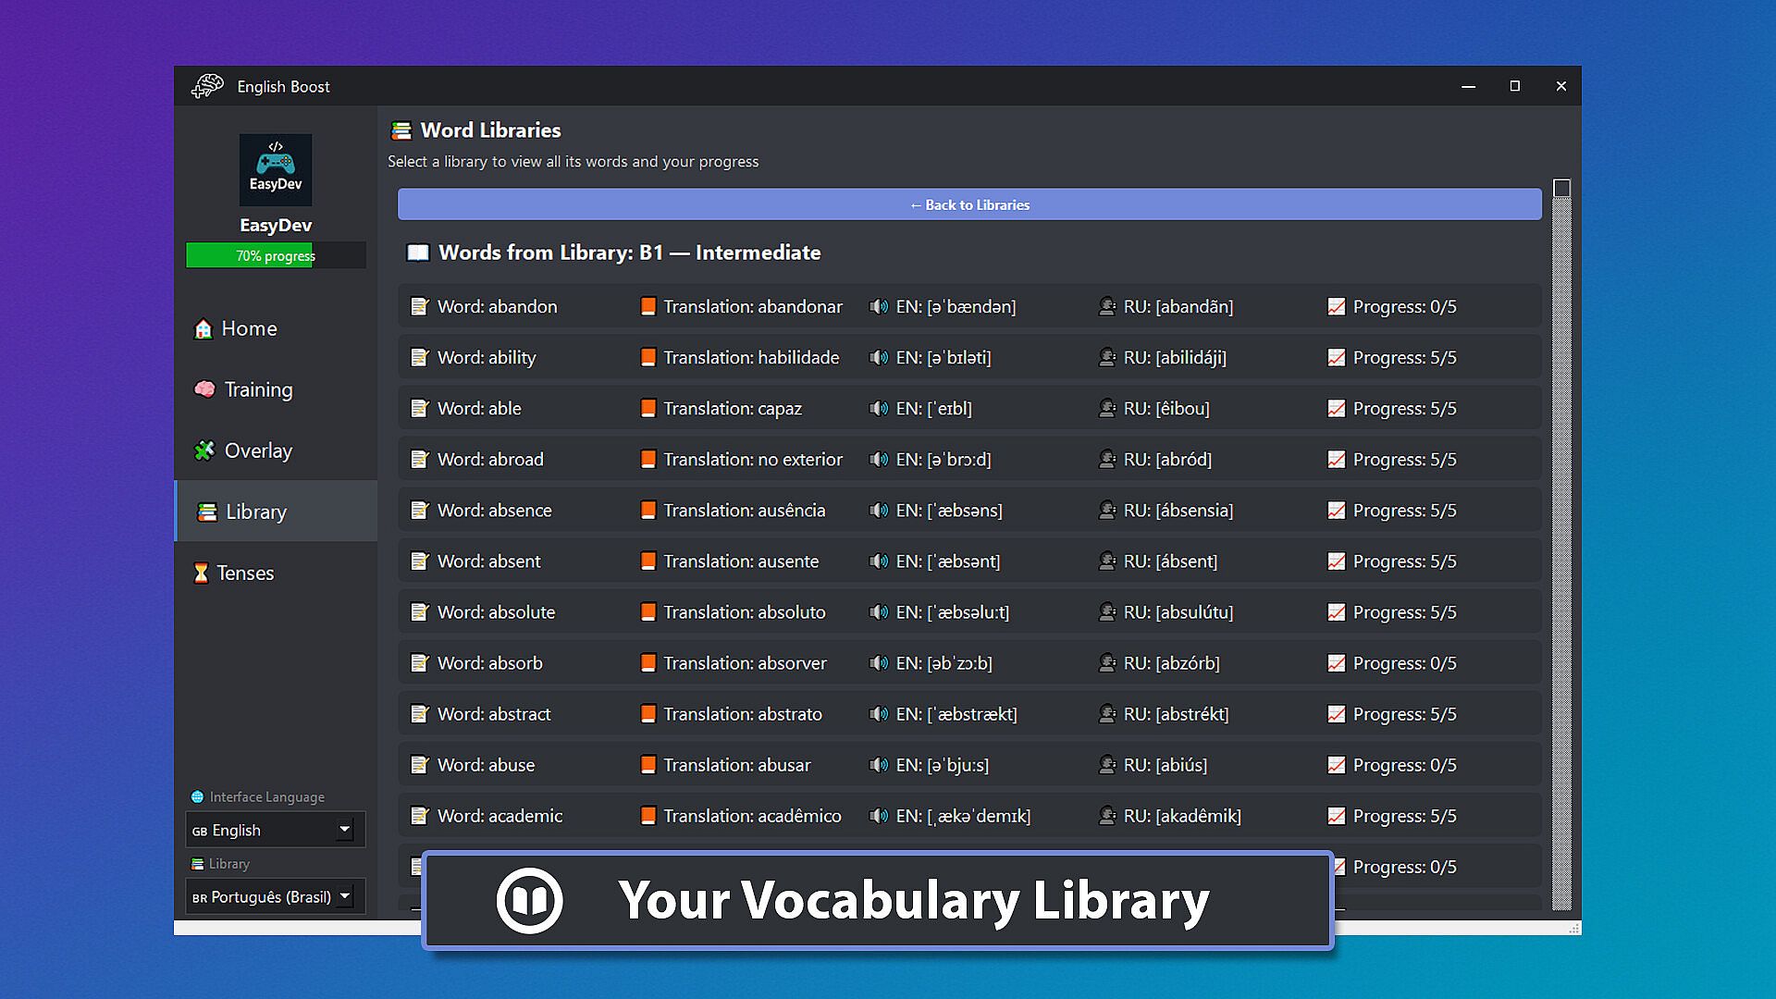Screen dimensions: 1776x999
Task: Click orange book icon for 'capaz' translation
Action: click(x=648, y=408)
